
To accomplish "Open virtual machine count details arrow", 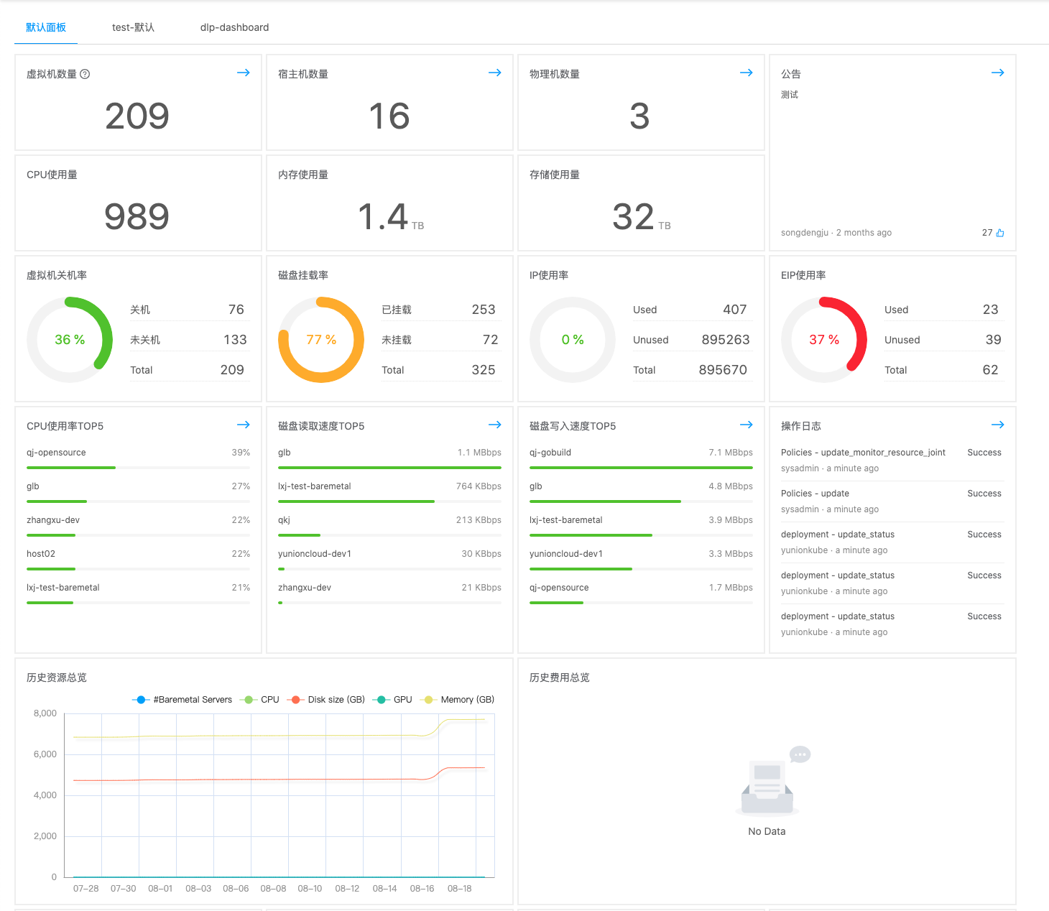I will 244,73.
